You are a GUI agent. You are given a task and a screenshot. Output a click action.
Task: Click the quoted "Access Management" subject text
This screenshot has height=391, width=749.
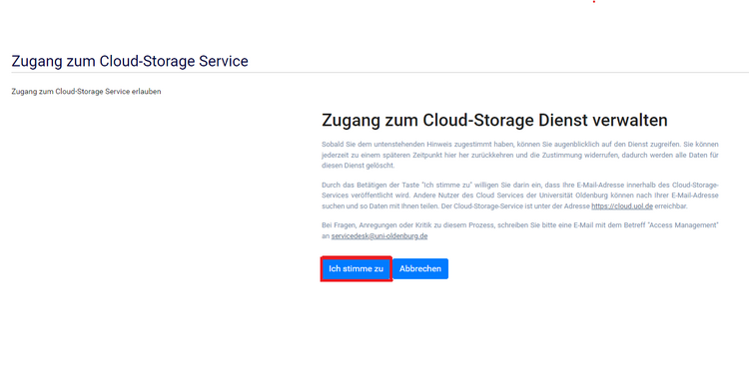pos(683,225)
